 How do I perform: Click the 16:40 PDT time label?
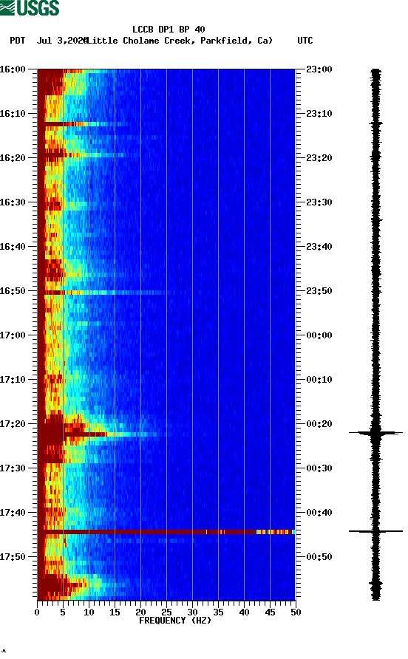point(13,247)
